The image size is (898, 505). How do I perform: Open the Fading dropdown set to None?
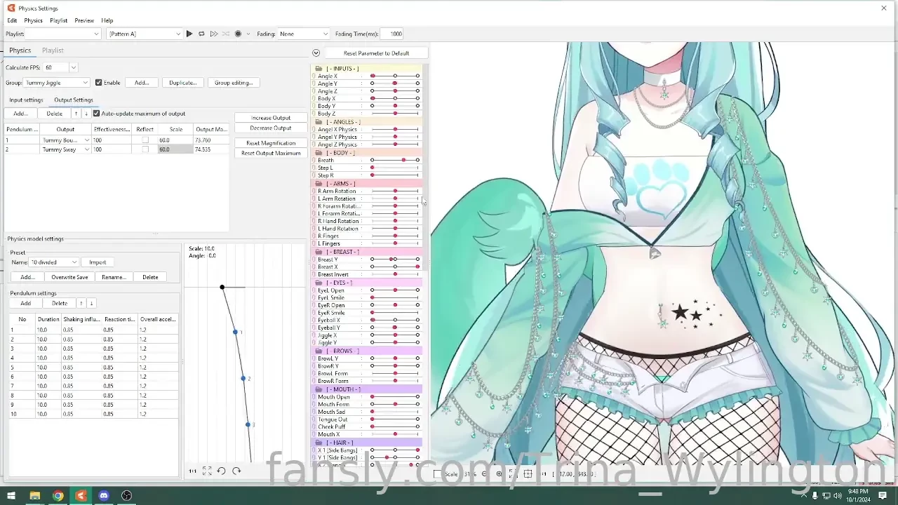[302, 33]
